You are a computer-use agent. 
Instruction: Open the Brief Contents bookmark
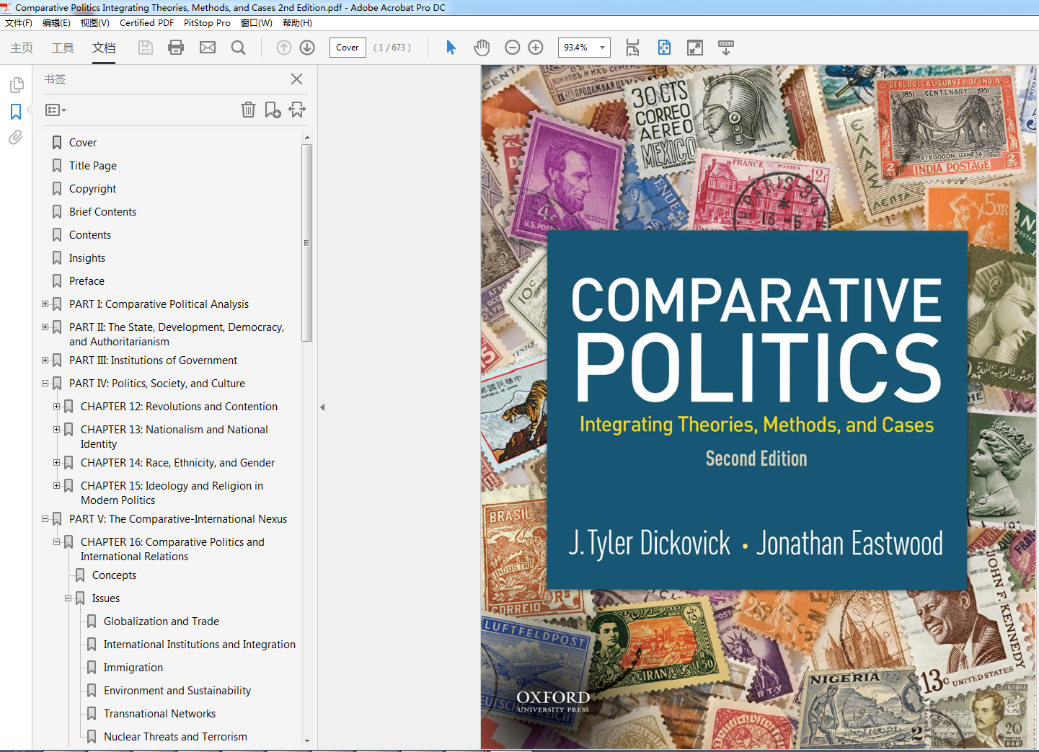pyautogui.click(x=102, y=212)
